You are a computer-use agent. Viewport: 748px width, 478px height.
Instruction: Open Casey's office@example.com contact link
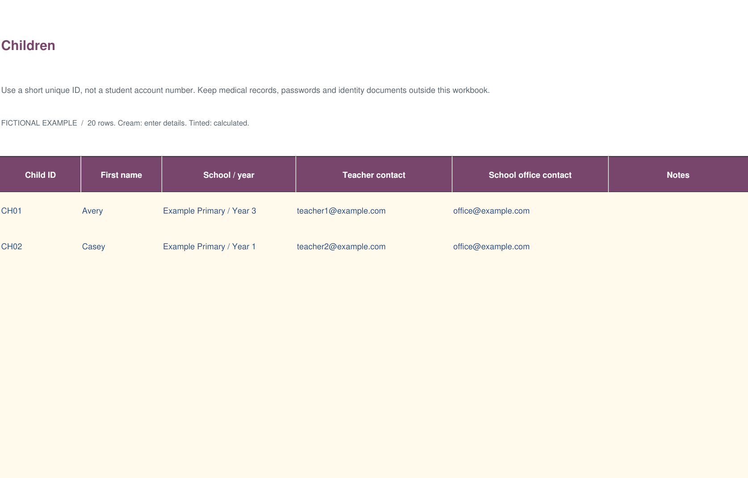491,247
